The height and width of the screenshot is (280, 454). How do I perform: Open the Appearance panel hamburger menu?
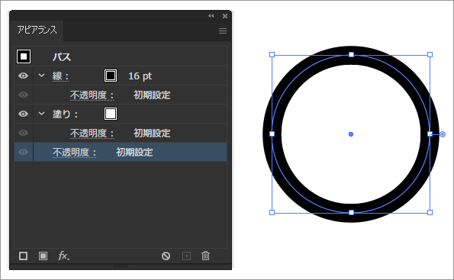[x=223, y=31]
